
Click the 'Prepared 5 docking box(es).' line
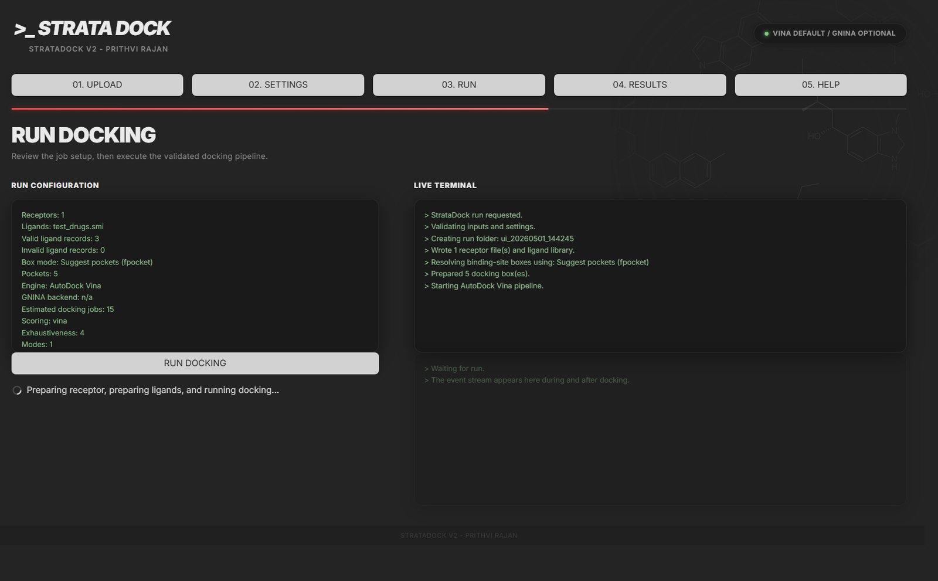(x=477, y=274)
